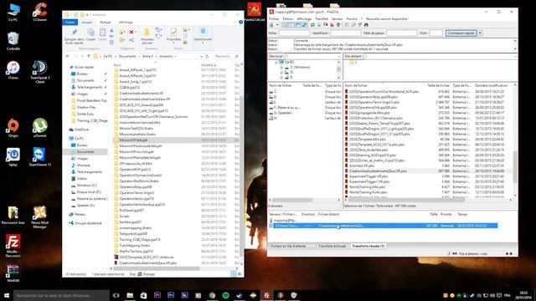536x301 pixels.
Task: Collapse Ce PC node in FileZilla local tree
Action: (276, 62)
